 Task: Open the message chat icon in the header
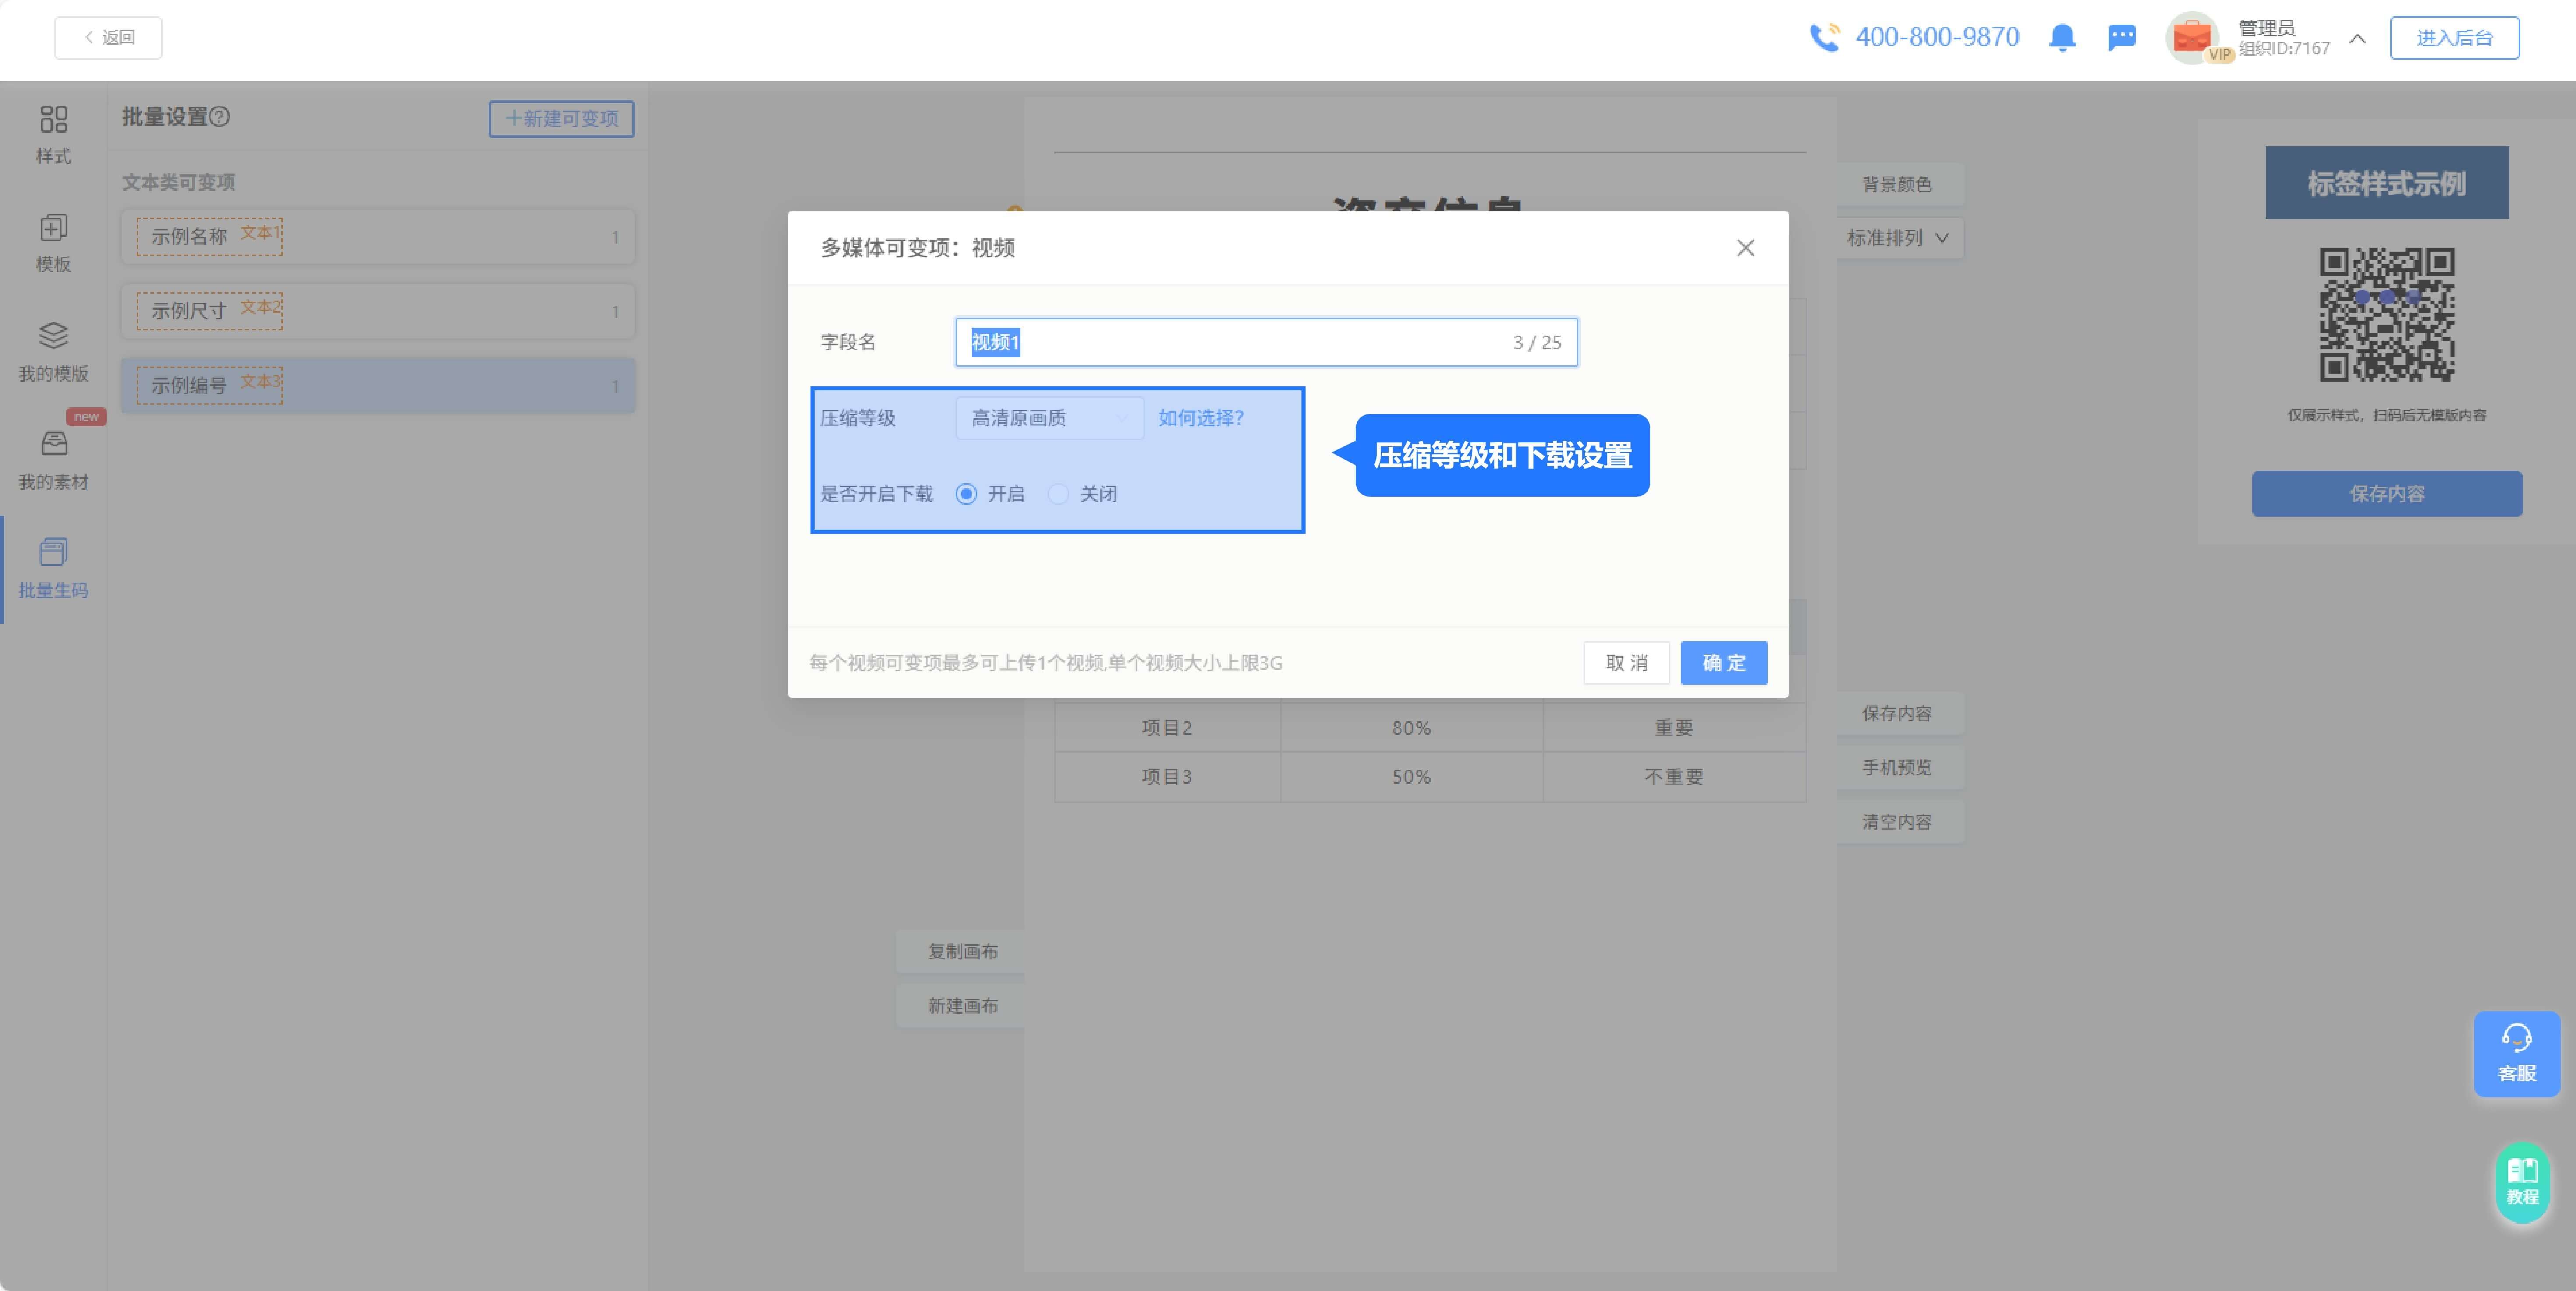coord(2121,38)
